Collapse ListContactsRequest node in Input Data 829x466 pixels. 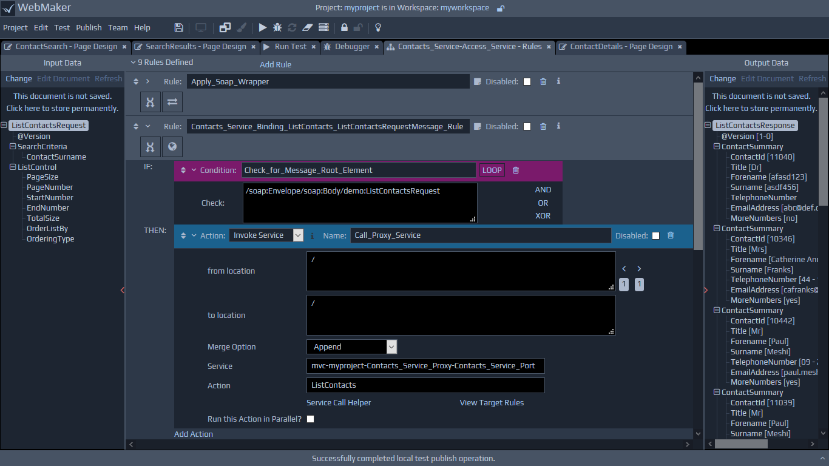(x=4, y=126)
